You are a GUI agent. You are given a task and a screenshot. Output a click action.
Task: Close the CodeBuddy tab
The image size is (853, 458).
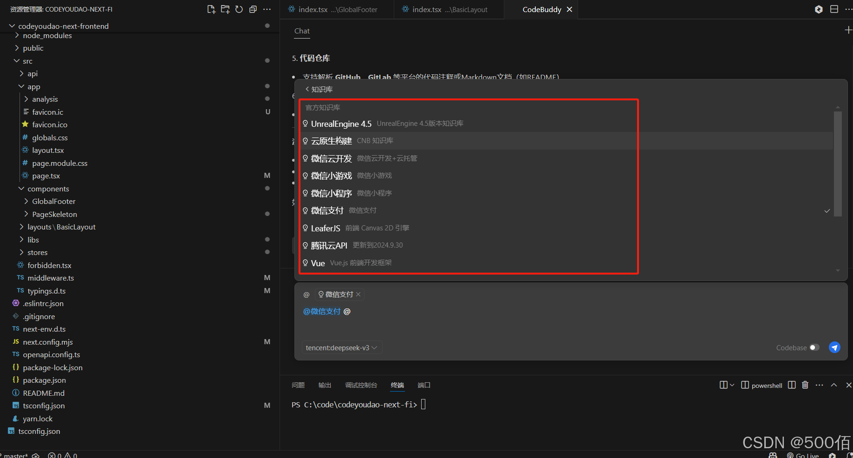click(x=569, y=9)
